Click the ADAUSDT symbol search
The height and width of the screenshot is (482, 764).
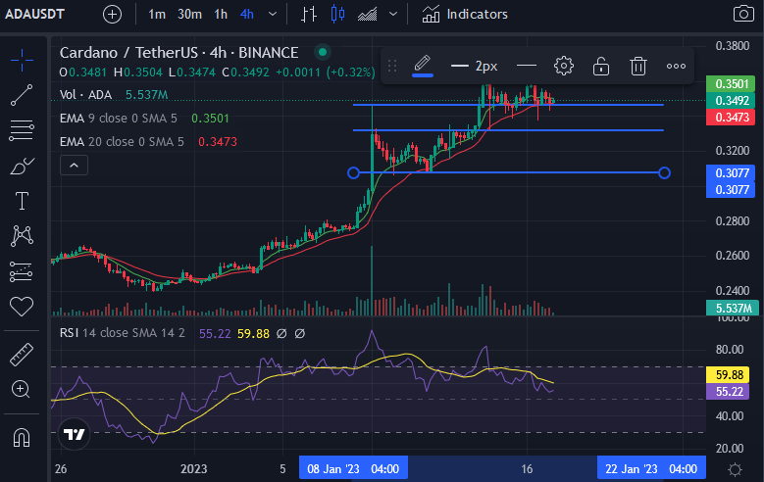tap(34, 14)
